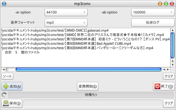Add files with the 追加(A) button
This screenshot has height=110, width=176.
(x=12, y=86)
